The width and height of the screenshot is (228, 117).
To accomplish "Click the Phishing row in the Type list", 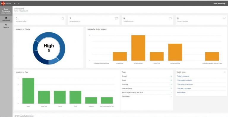I will coord(147,84).
